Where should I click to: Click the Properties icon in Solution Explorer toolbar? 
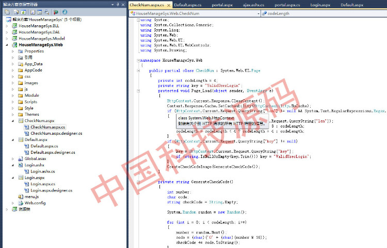click(6, 11)
